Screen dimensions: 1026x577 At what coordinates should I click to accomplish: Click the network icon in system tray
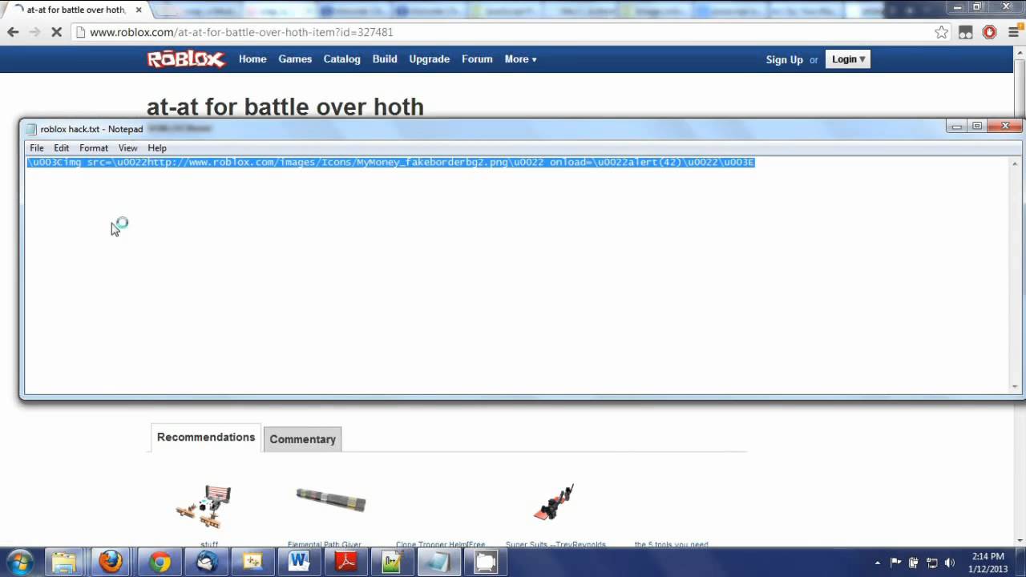click(x=932, y=563)
